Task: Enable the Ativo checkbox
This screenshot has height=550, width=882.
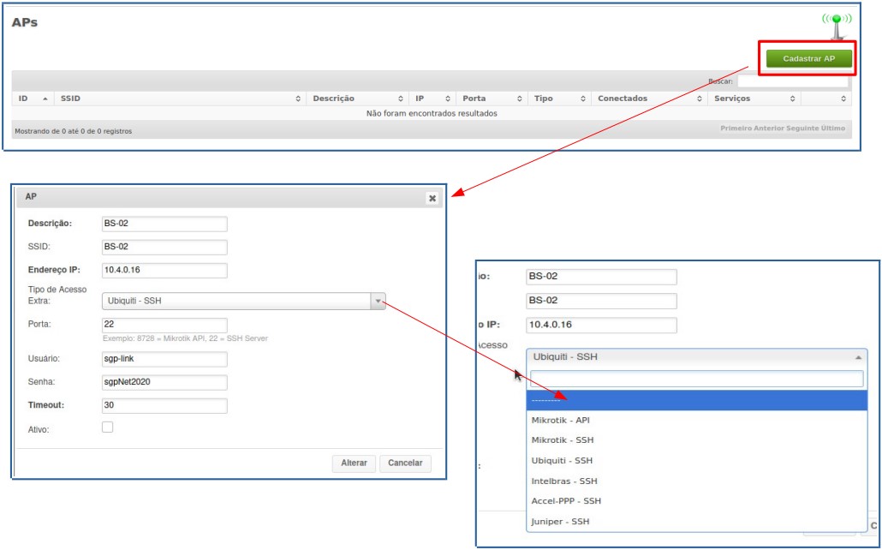Action: pos(108,427)
